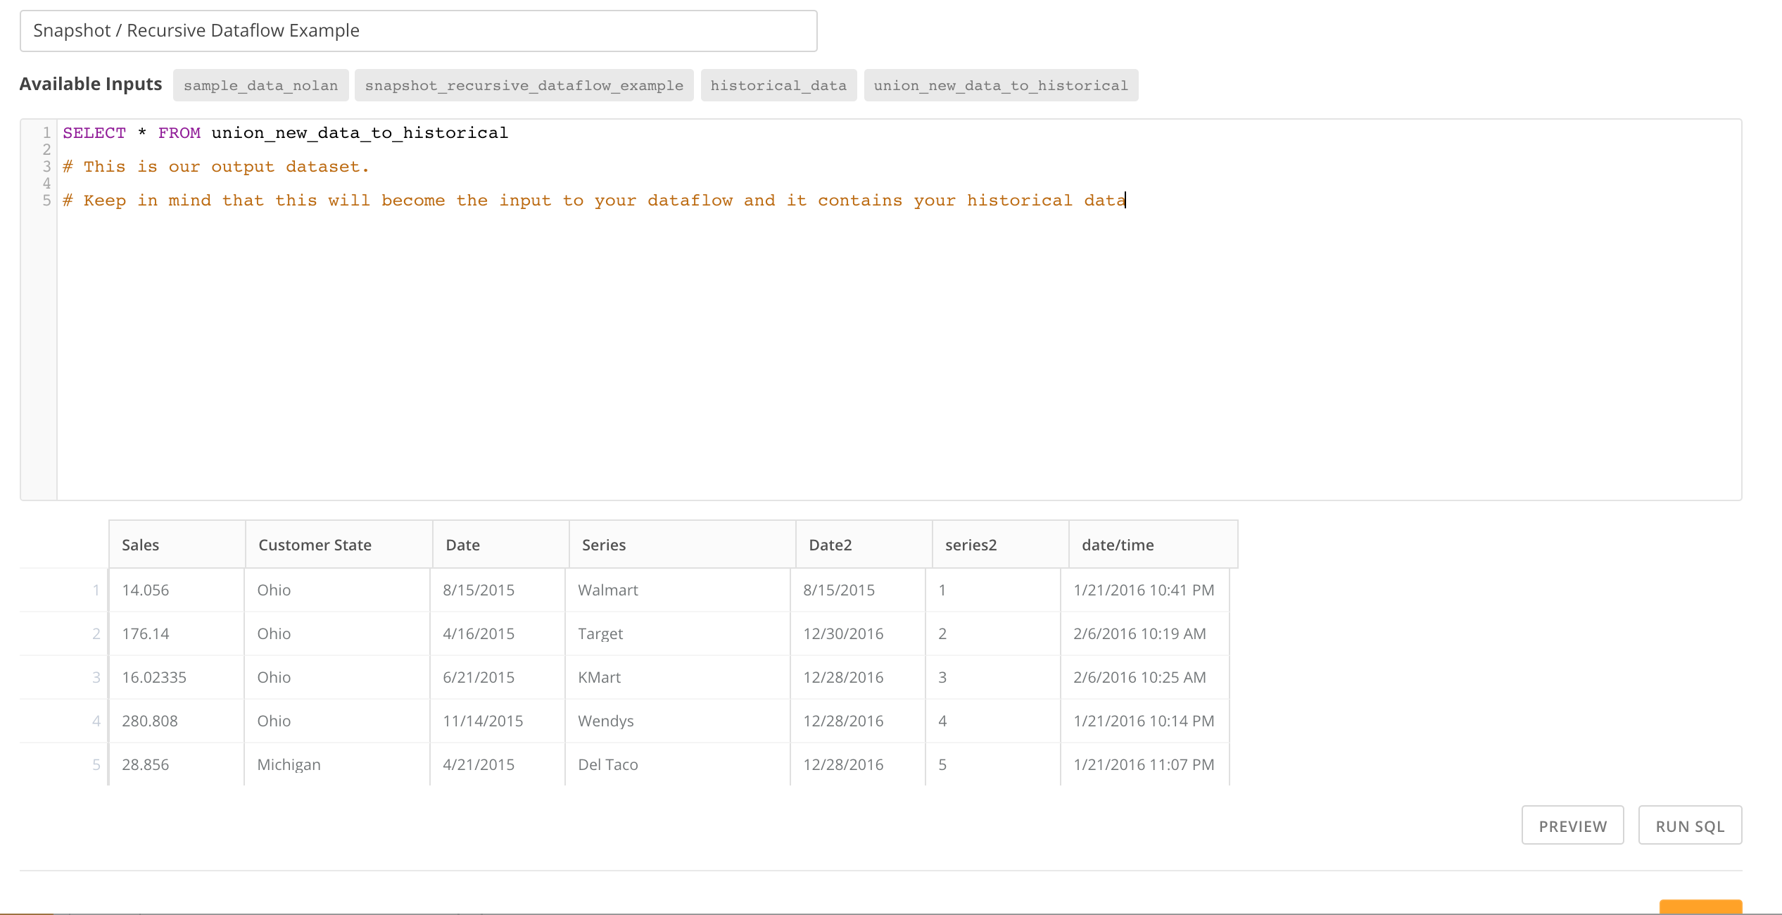Select the historical_data input dataset
The height and width of the screenshot is (915, 1782).
(778, 85)
